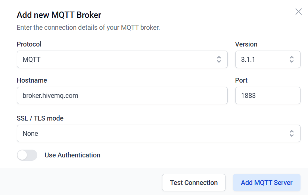Image resolution: width=308 pixels, height=195 pixels.
Task: Click the Add new MQTT Broker heading
Action: 59,15
